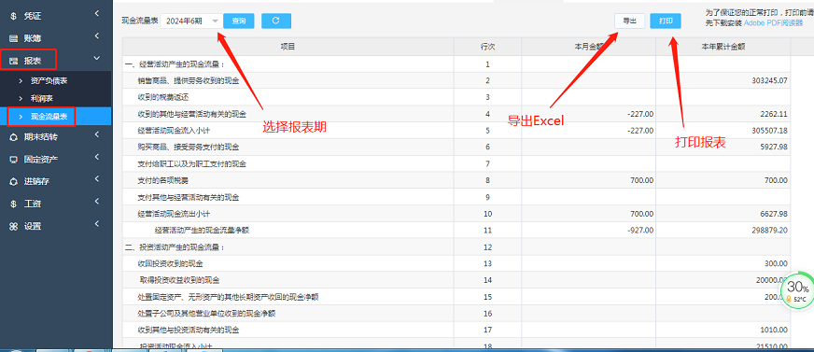Screen dimensions: 814x352
Task: Open the 利润表 report
Action: point(41,98)
